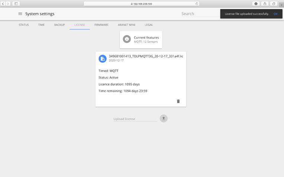The image size is (284, 177).
Task: Click the browser address bar
Action: point(141,4)
